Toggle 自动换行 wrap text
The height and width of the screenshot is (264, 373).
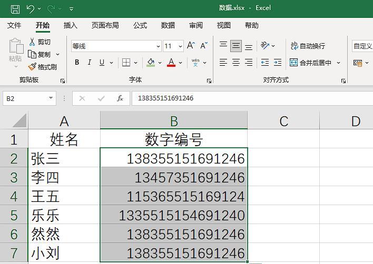[308, 46]
